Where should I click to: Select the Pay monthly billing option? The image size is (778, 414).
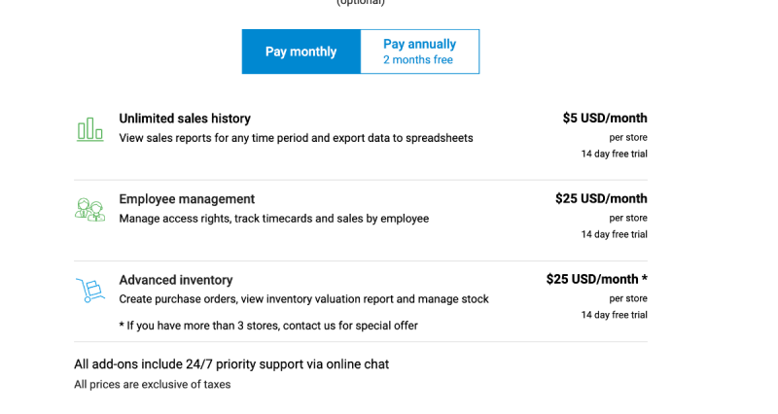tap(301, 52)
